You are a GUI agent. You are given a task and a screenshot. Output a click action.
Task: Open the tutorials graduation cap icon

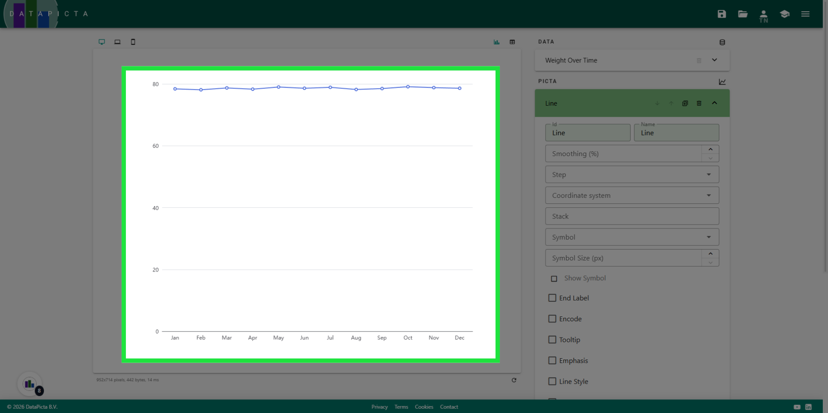[784, 14]
